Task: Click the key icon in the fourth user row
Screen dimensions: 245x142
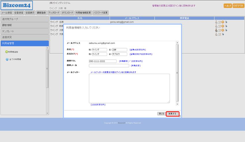Action: tap(223, 34)
